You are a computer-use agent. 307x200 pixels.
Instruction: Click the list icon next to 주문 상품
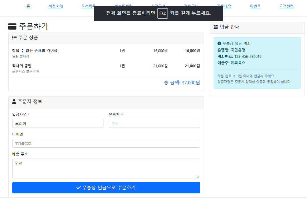[x=14, y=37]
